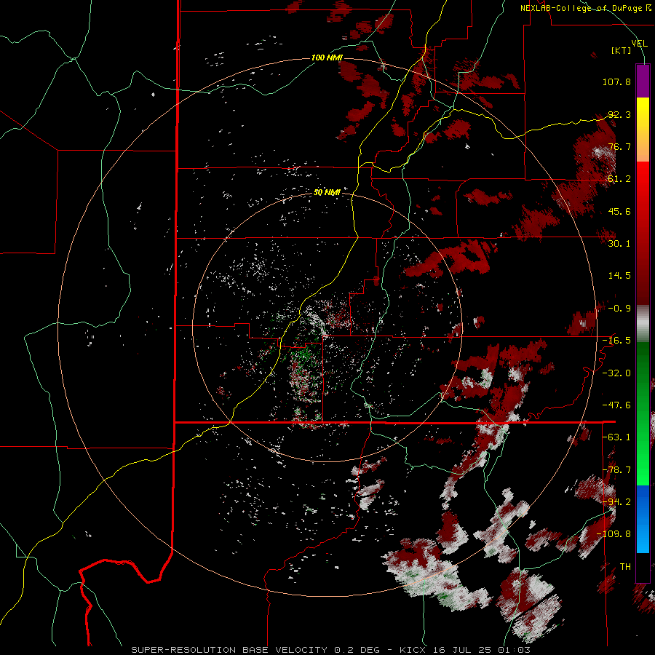655x655 pixels.
Task: Click the 107.8 legend value
Action: click(616, 82)
